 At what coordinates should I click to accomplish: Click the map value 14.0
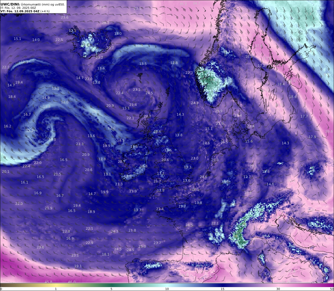point(36,40)
